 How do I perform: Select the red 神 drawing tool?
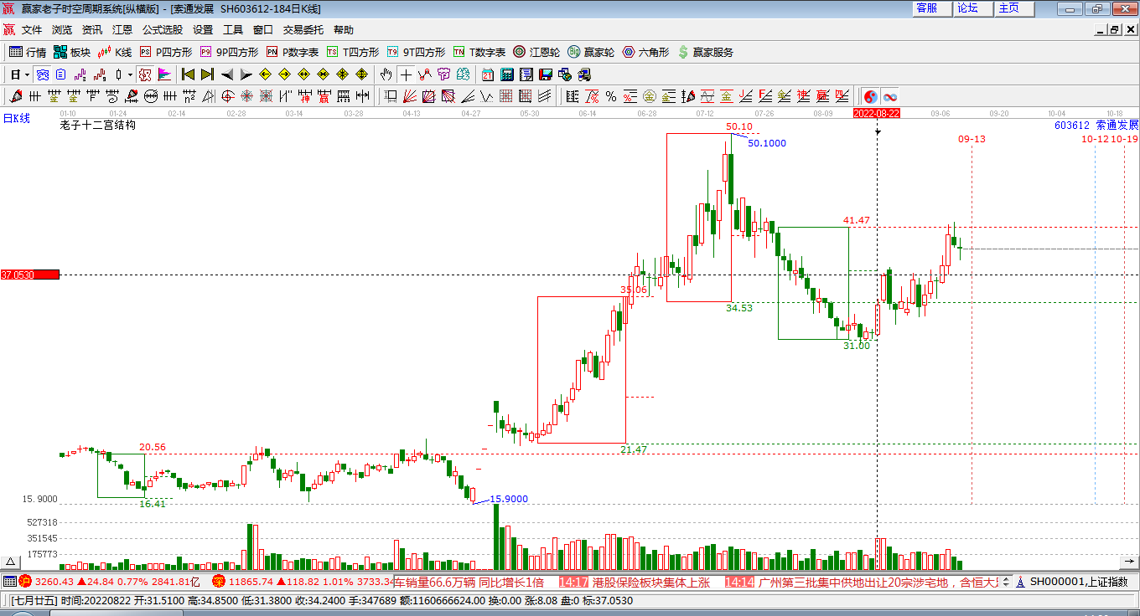304,96
